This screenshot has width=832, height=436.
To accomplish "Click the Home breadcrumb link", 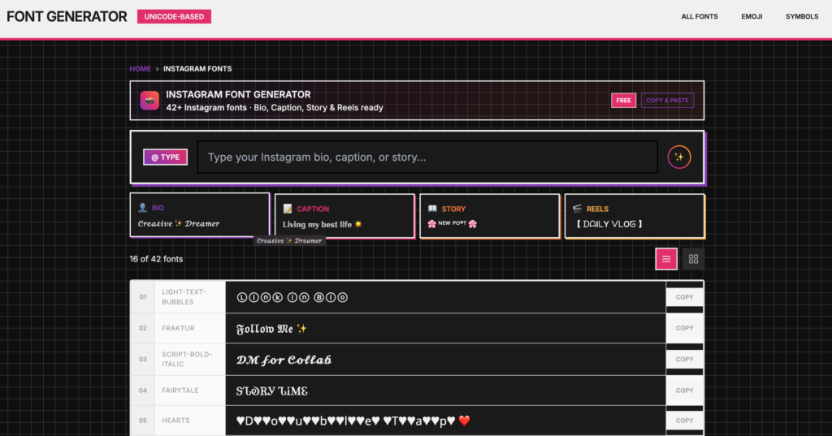I will (x=140, y=69).
